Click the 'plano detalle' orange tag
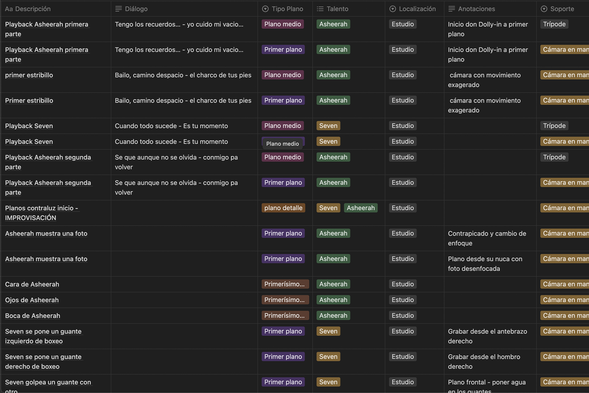Viewport: 589px width, 393px height. pos(283,208)
